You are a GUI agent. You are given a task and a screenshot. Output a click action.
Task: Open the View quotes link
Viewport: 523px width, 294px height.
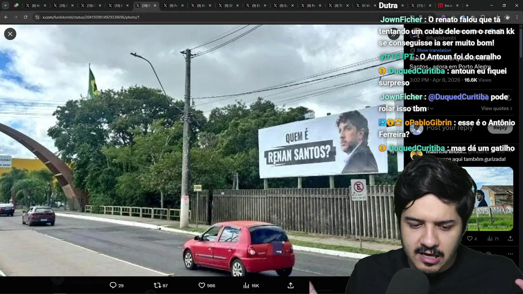(x=496, y=108)
